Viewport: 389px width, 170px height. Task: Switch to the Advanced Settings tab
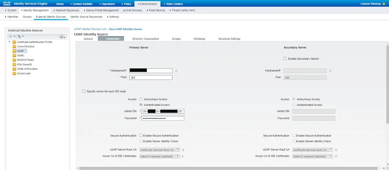tap(229, 39)
